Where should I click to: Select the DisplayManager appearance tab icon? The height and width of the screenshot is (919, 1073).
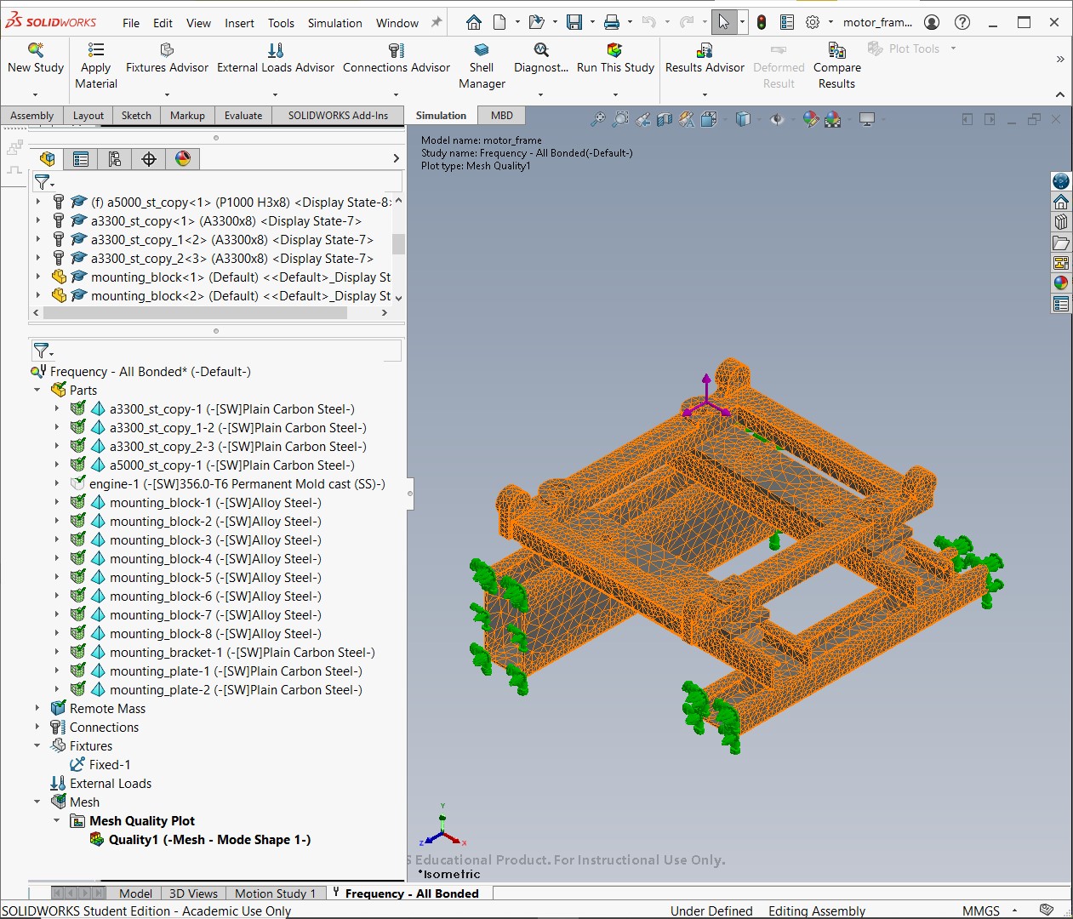point(183,158)
